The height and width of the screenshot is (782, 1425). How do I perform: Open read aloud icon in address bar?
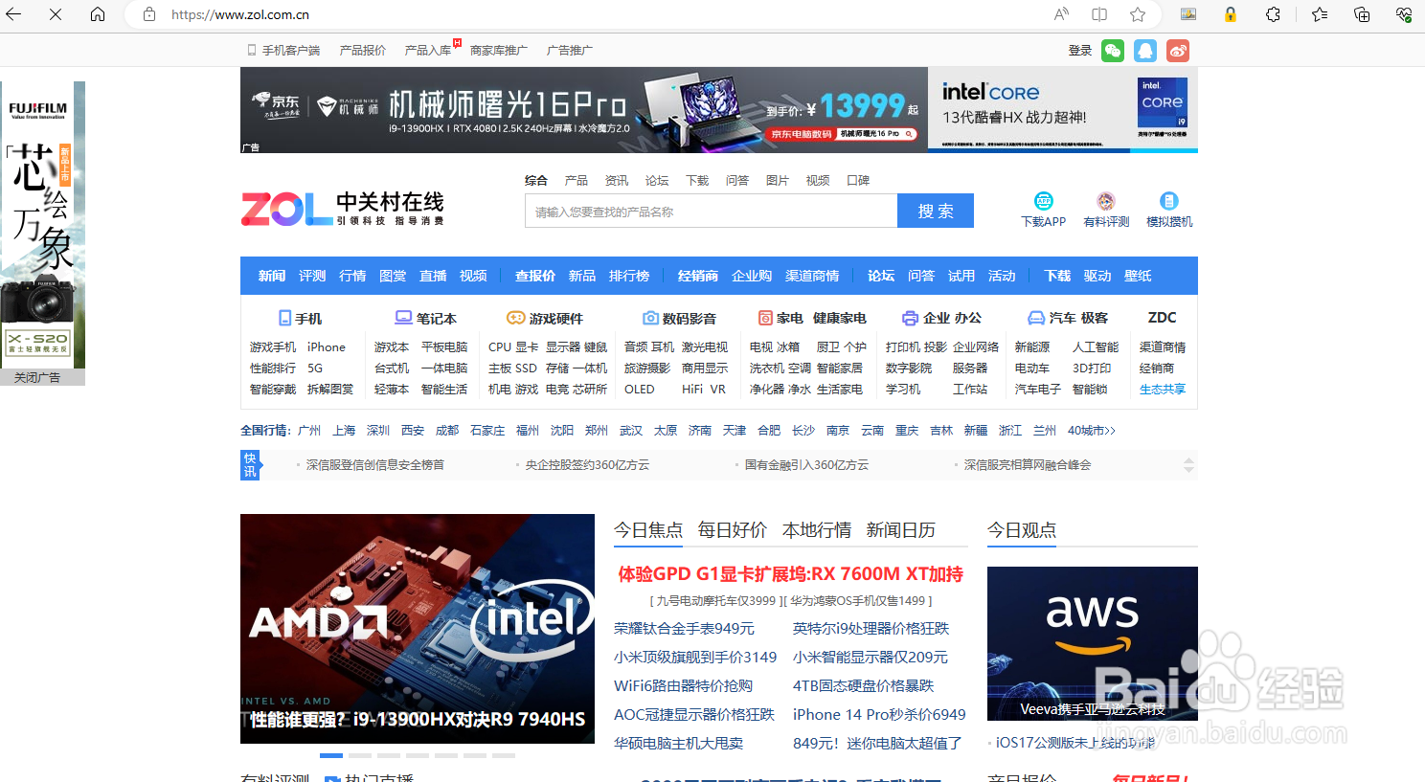[x=1061, y=14]
